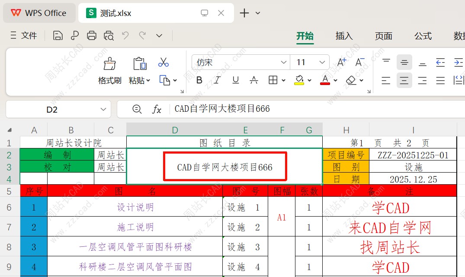Expand the font size dropdown showing 11
Viewport: 465px width, 277px height.
pos(322,63)
